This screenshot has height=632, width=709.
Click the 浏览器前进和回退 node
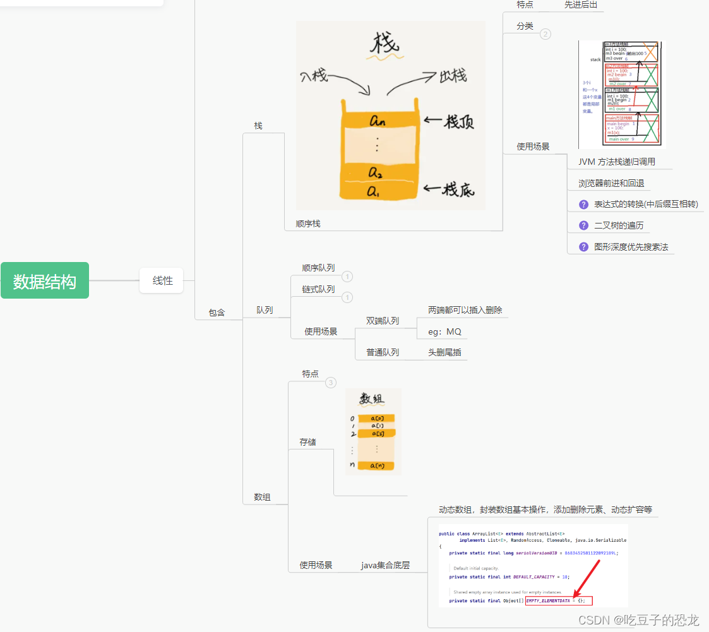tap(610, 182)
